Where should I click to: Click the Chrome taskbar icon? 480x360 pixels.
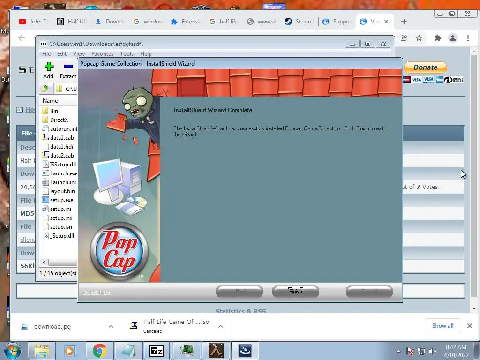99,351
